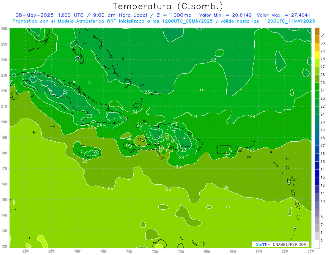Click the colorbar label 19

pyautogui.click(x=323, y=130)
